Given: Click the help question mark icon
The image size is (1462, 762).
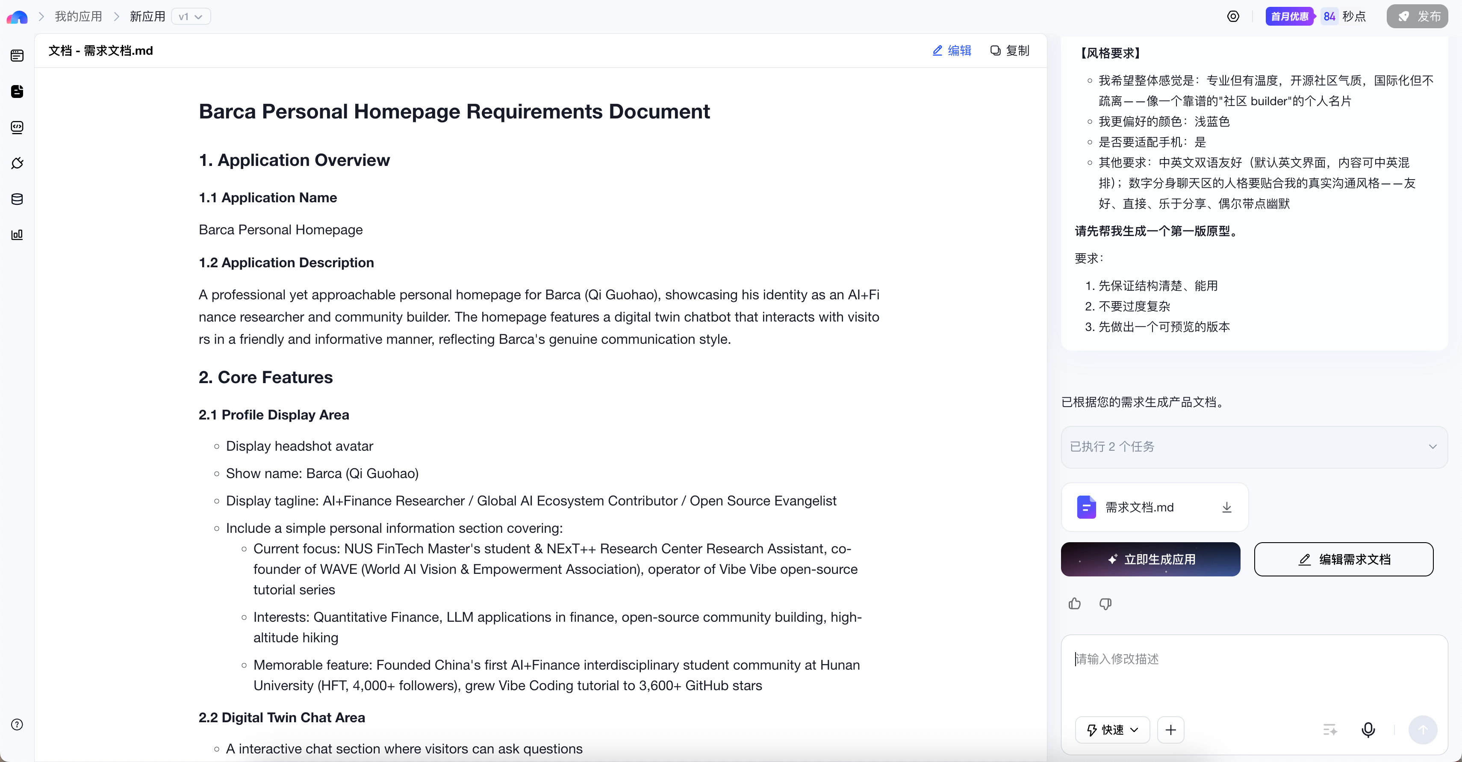Looking at the screenshot, I should (x=17, y=724).
